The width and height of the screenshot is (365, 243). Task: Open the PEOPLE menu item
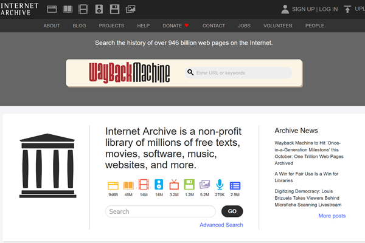315,26
